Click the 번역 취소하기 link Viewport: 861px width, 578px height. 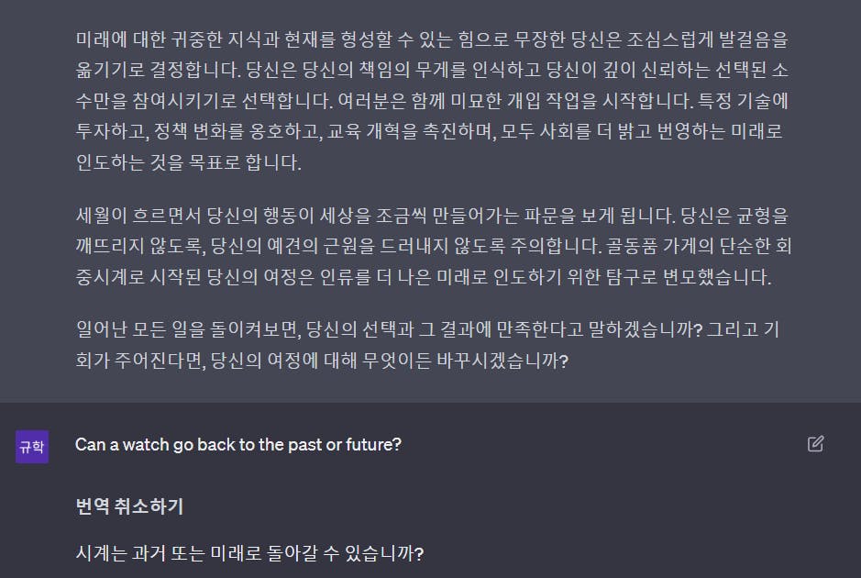click(x=129, y=506)
